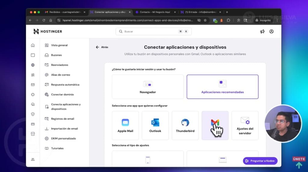
Task: Click the browser reload button
Action: pos(44,20)
